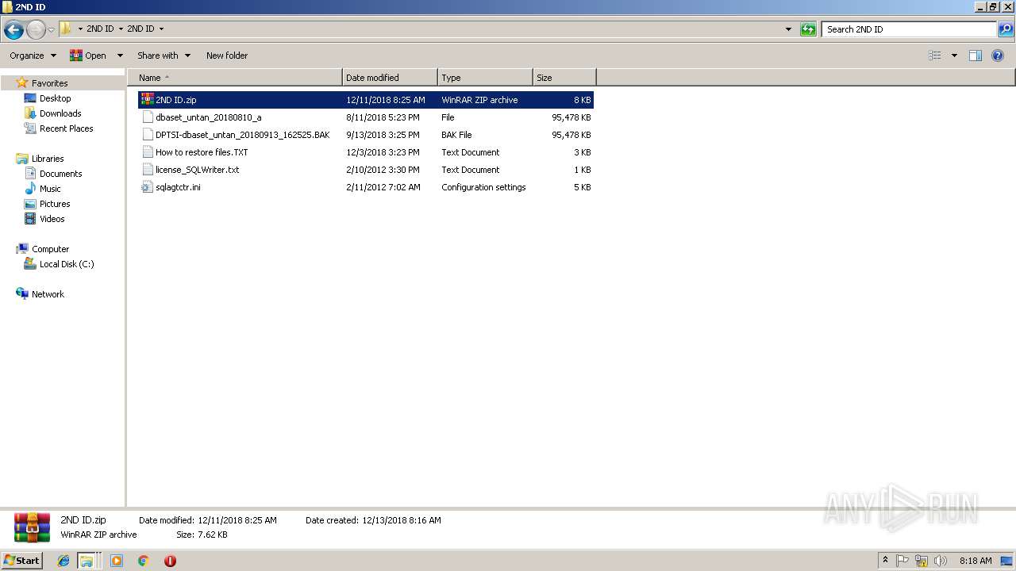This screenshot has width=1016, height=571.
Task: Expand the Open button dropdown arrow
Action: 120,56
